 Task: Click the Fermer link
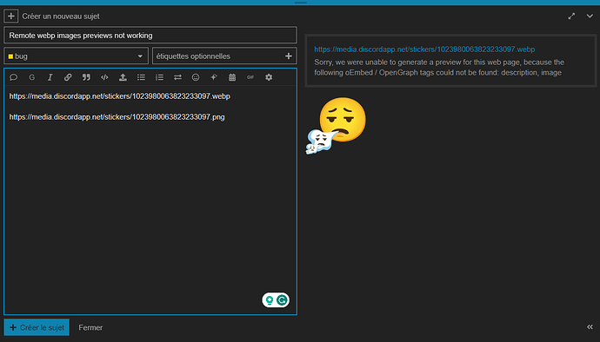(90, 327)
